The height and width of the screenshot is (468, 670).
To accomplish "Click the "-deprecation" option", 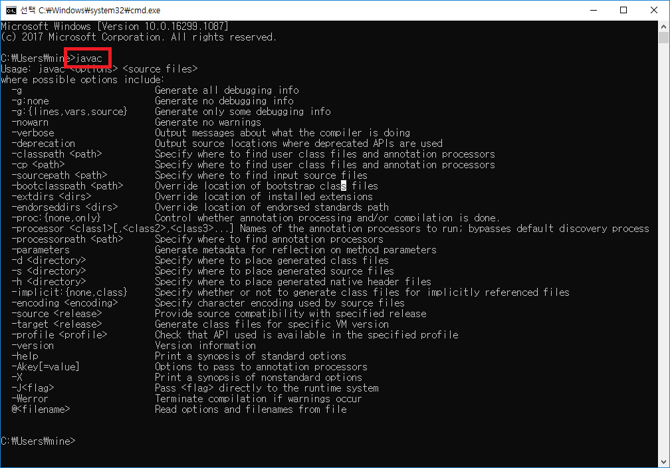I will (x=43, y=144).
